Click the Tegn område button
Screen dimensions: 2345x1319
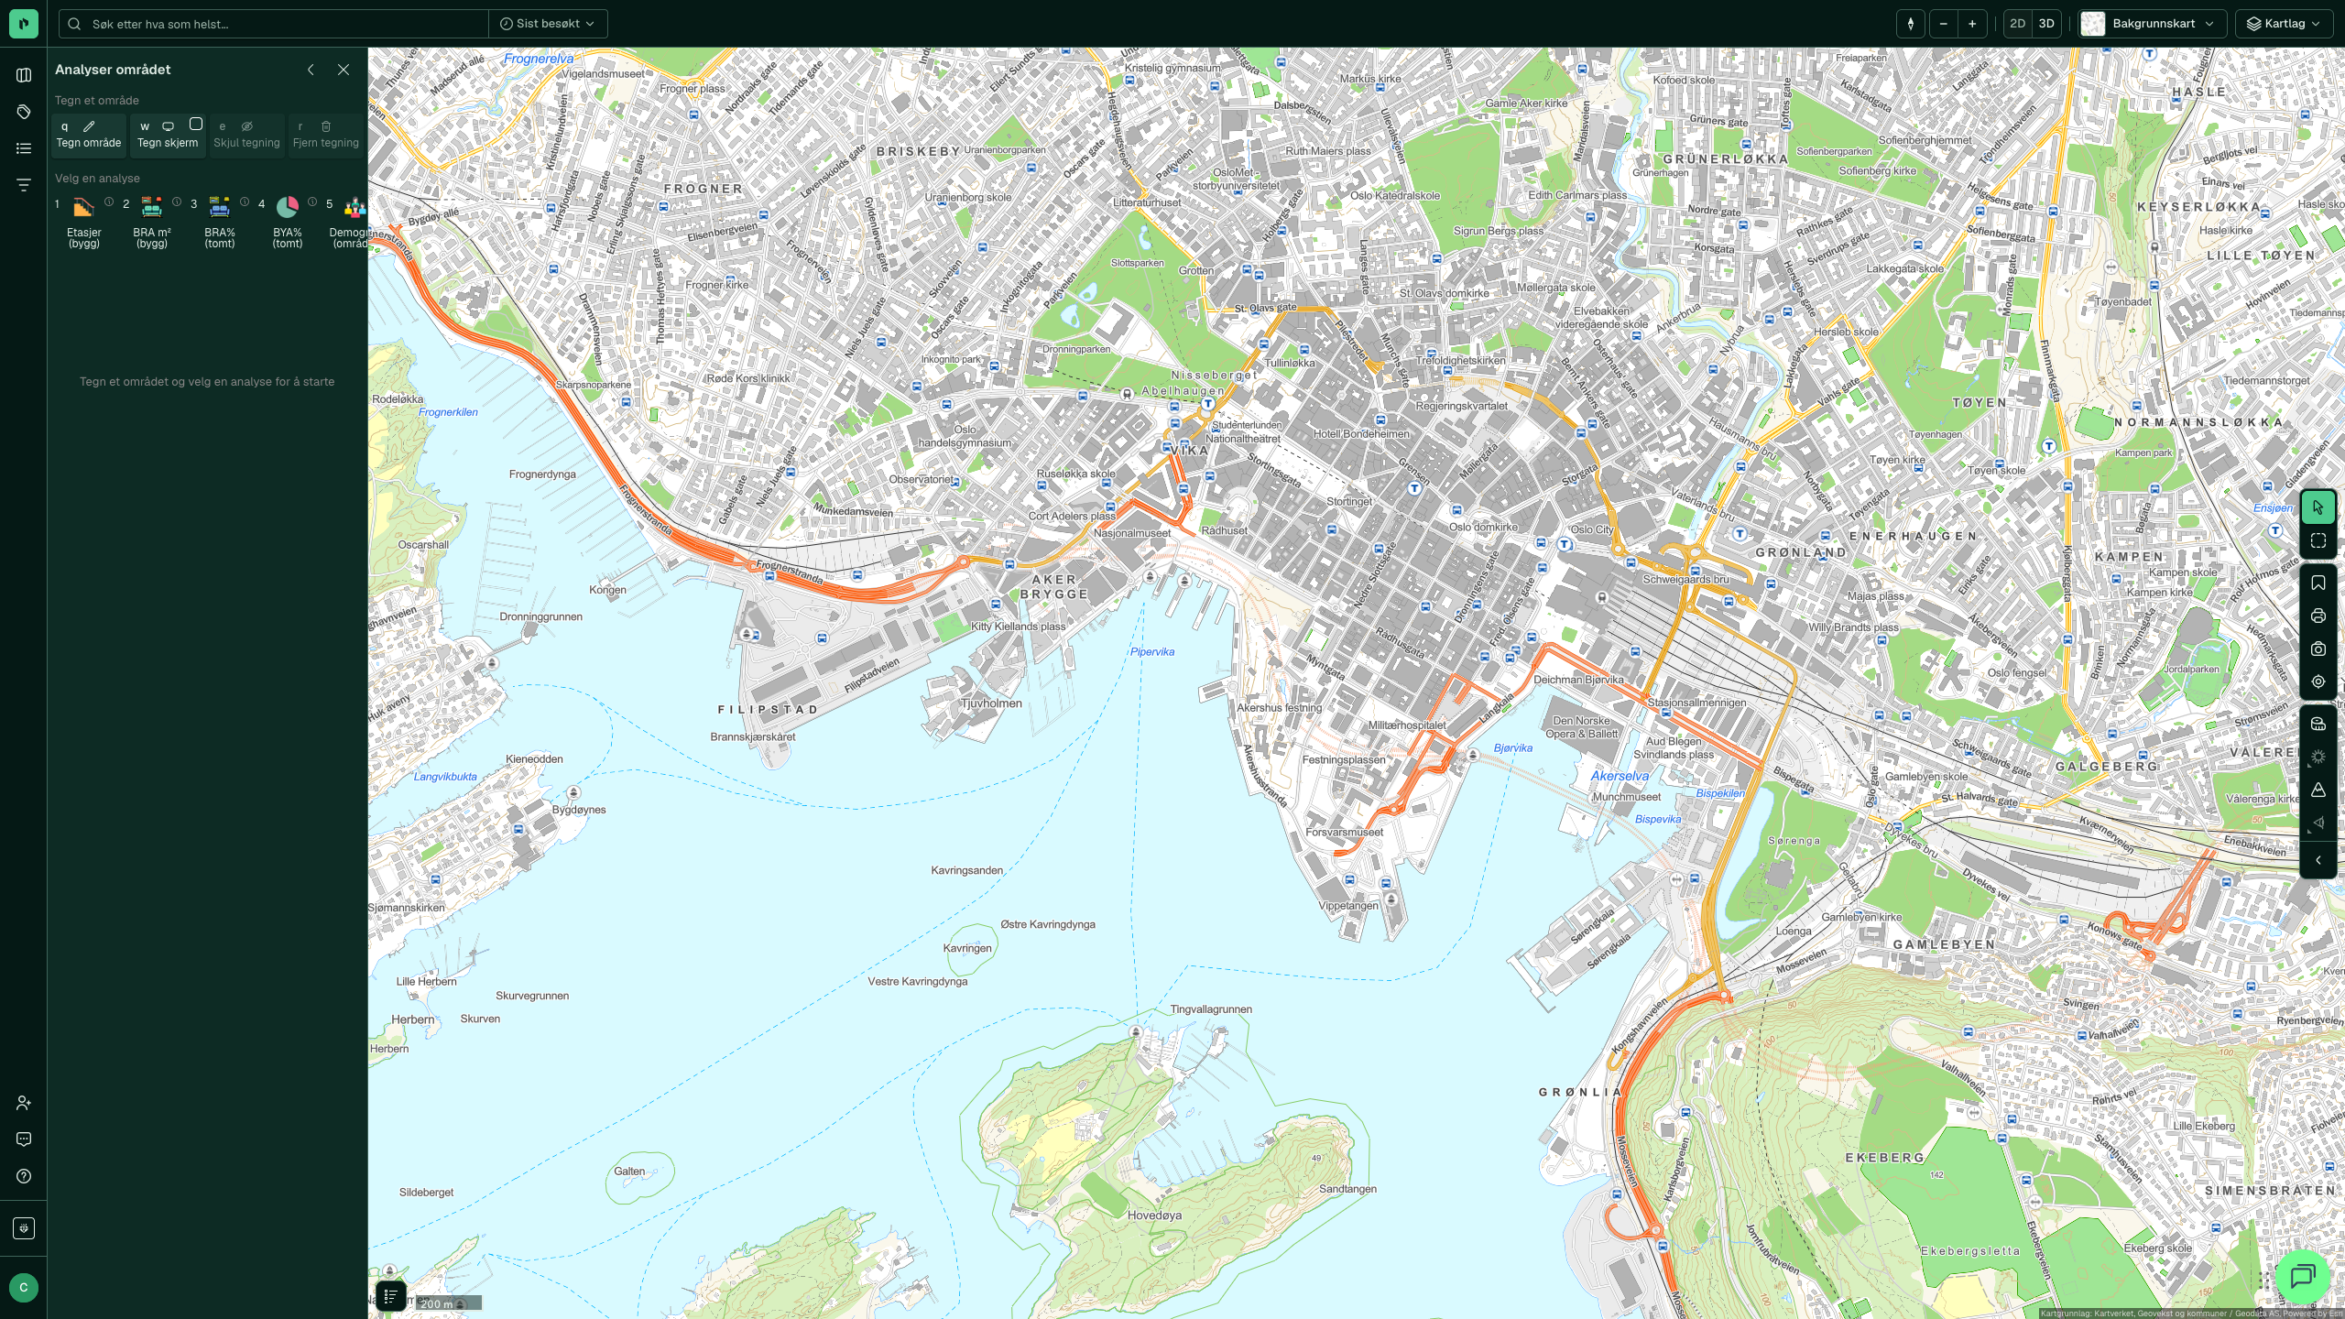(89, 135)
